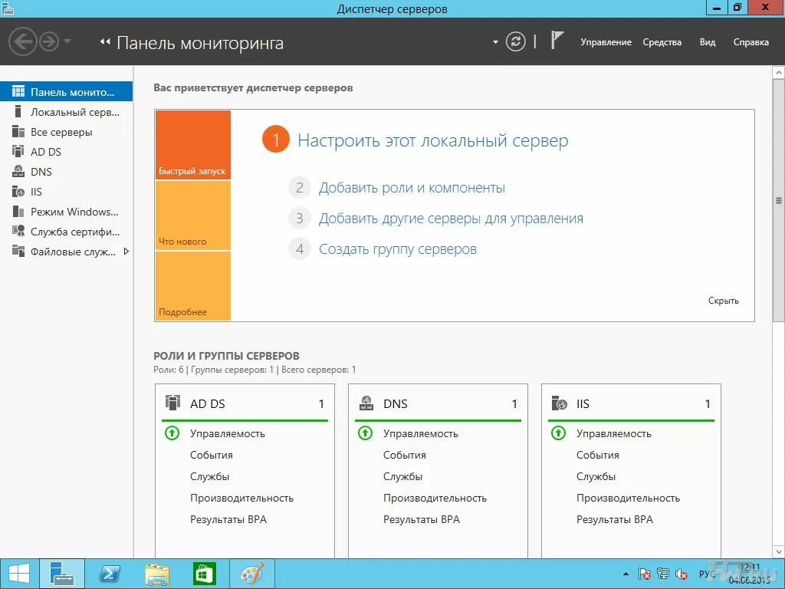Click the back navigation arrow
The height and width of the screenshot is (589, 785).
22,41
